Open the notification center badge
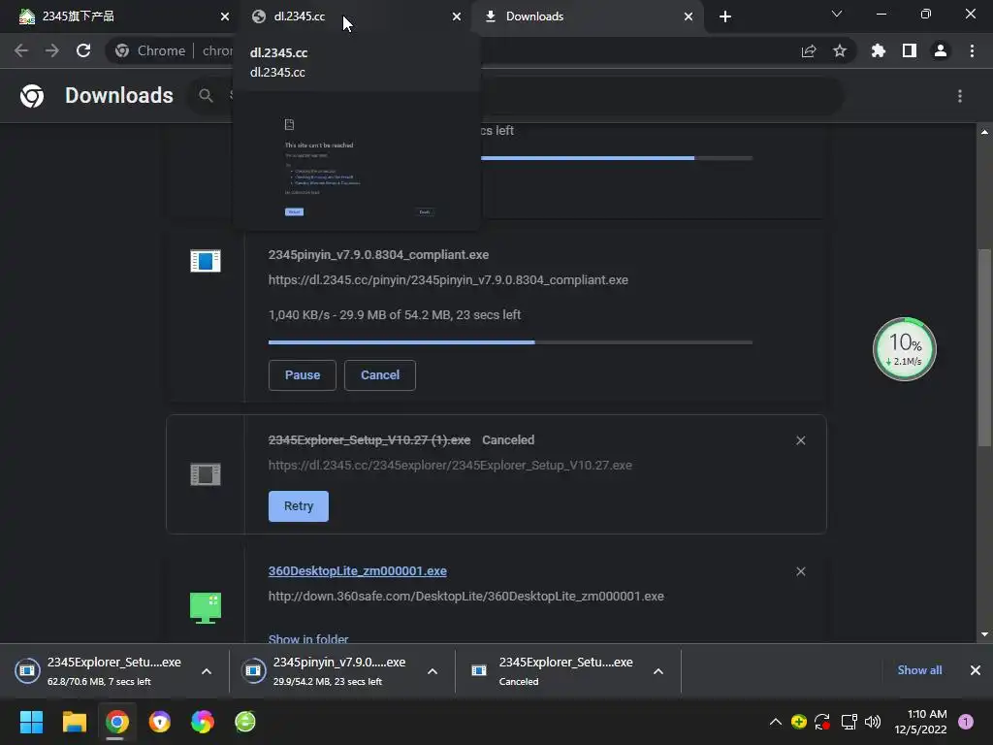 pos(966,722)
